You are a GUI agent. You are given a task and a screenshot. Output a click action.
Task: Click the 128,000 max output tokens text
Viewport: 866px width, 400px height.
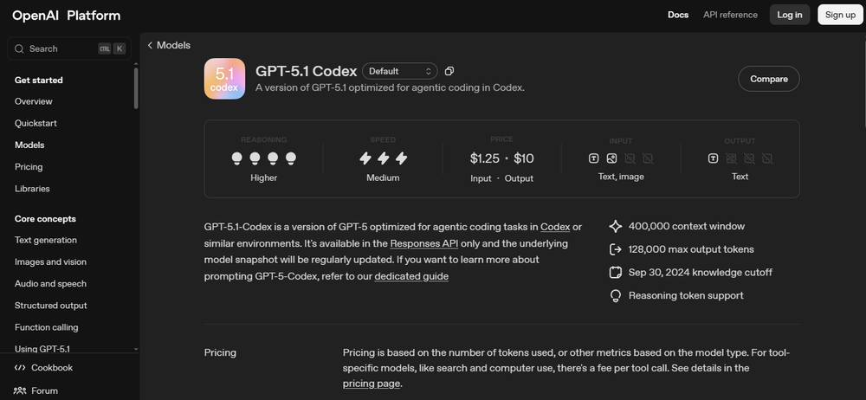(x=691, y=249)
